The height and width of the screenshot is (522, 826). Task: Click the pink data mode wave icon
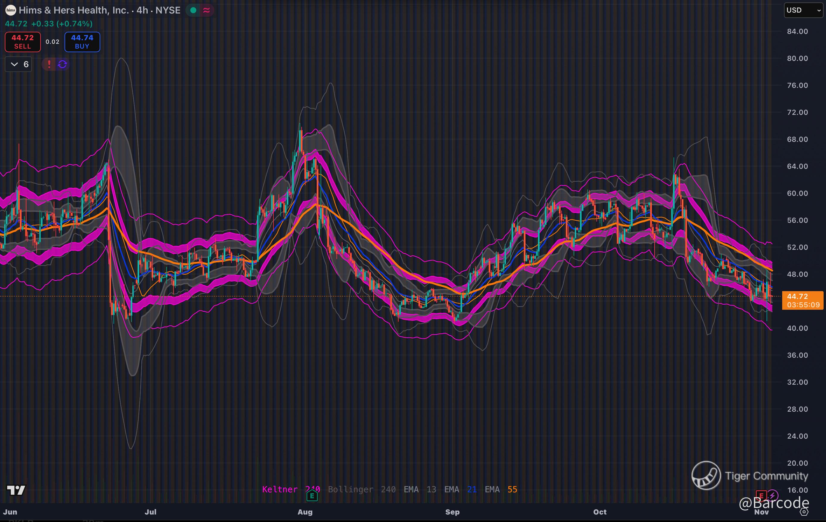click(206, 10)
